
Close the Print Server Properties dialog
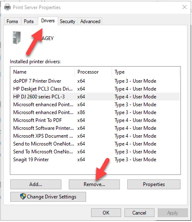[185, 7]
